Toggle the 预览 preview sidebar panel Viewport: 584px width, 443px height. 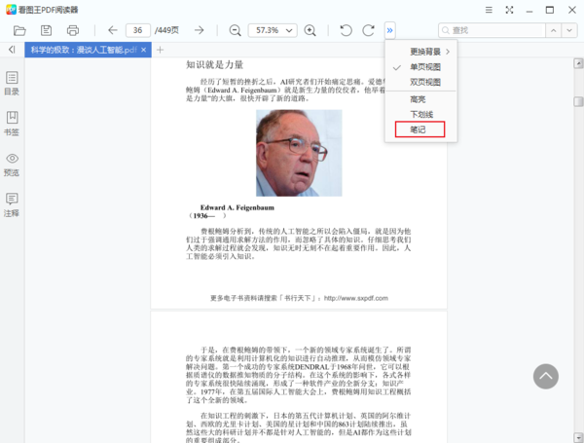click(12, 164)
